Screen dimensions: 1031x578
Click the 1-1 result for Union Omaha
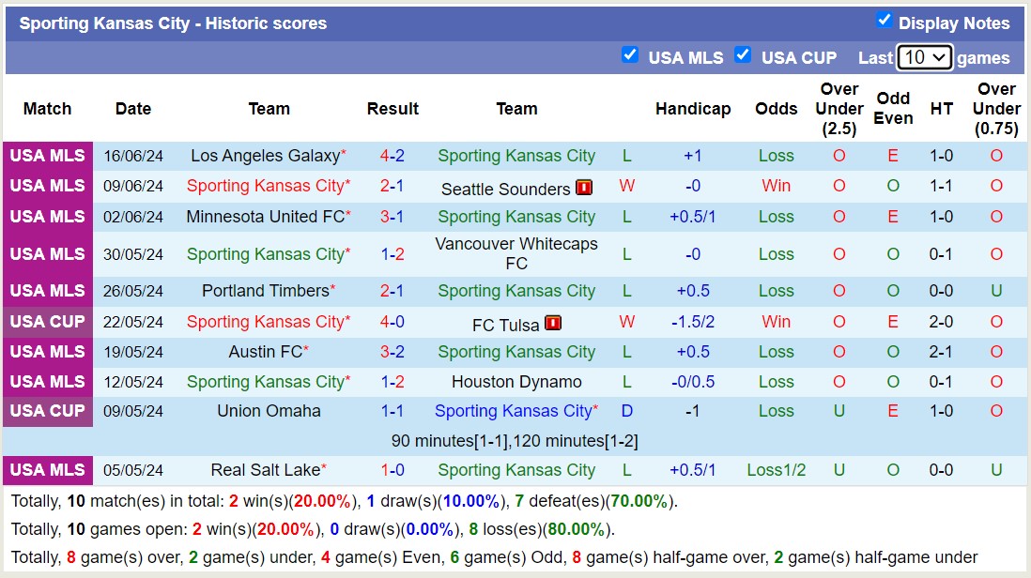(x=392, y=411)
